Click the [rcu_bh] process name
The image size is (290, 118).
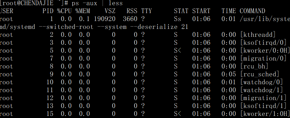[254, 66]
